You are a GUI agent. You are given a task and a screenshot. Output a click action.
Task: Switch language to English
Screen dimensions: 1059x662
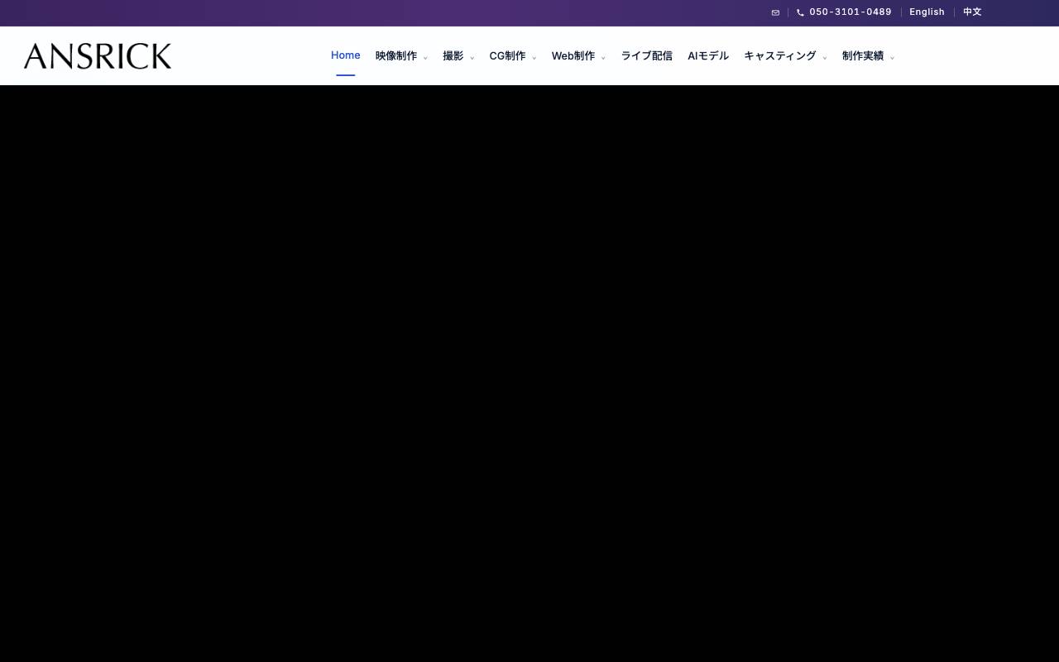(927, 12)
